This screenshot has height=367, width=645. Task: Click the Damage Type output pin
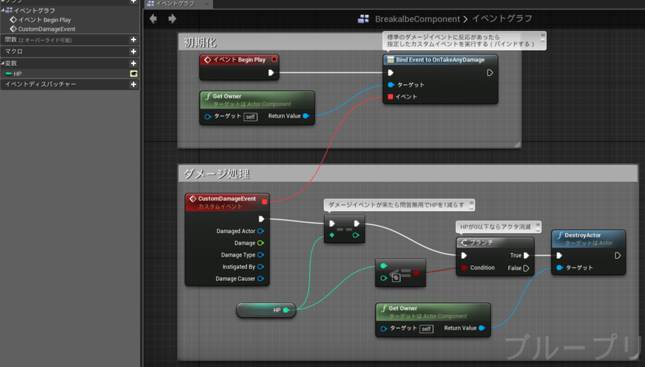point(260,255)
